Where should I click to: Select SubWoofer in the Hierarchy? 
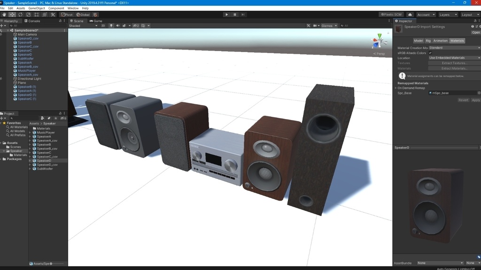(25, 59)
